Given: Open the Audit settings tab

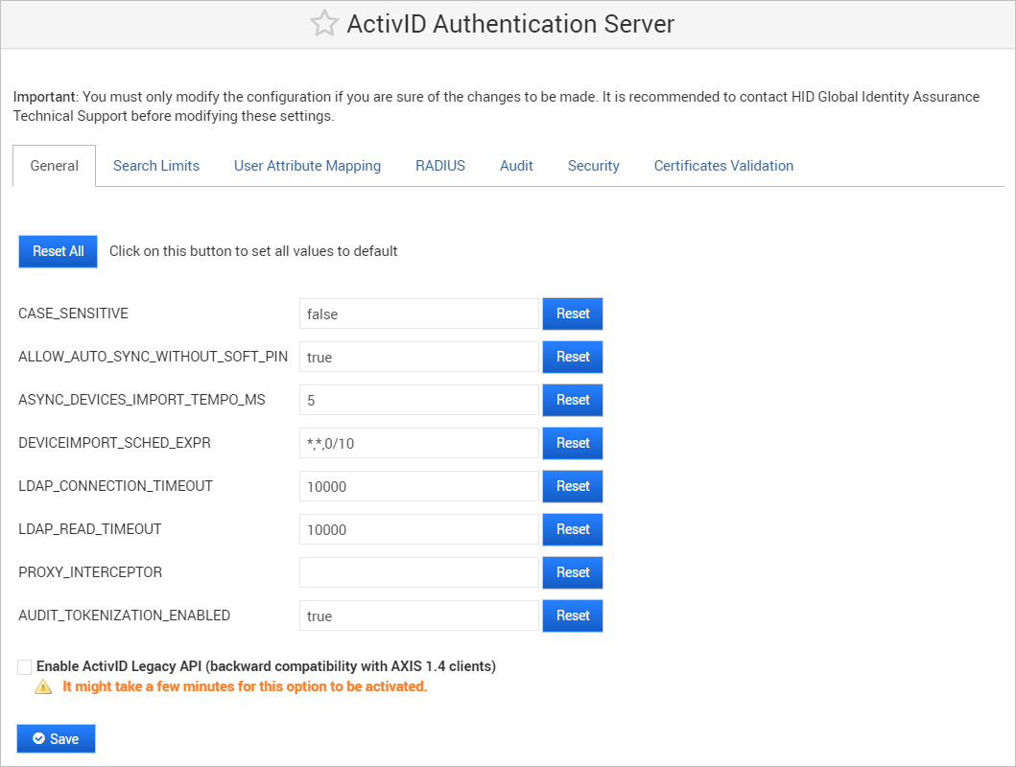Looking at the screenshot, I should coord(516,165).
